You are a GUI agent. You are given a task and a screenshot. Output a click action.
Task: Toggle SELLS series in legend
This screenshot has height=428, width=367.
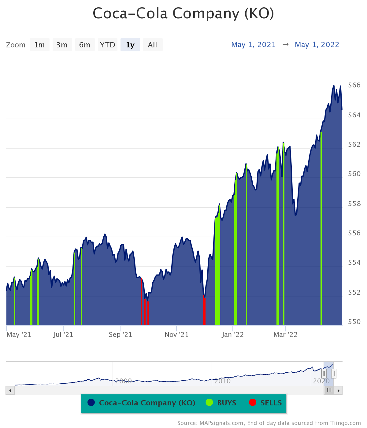coord(265,403)
